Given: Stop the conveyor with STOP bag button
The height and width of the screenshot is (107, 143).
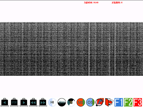Looking at the screenshot, I should tap(14, 102).
